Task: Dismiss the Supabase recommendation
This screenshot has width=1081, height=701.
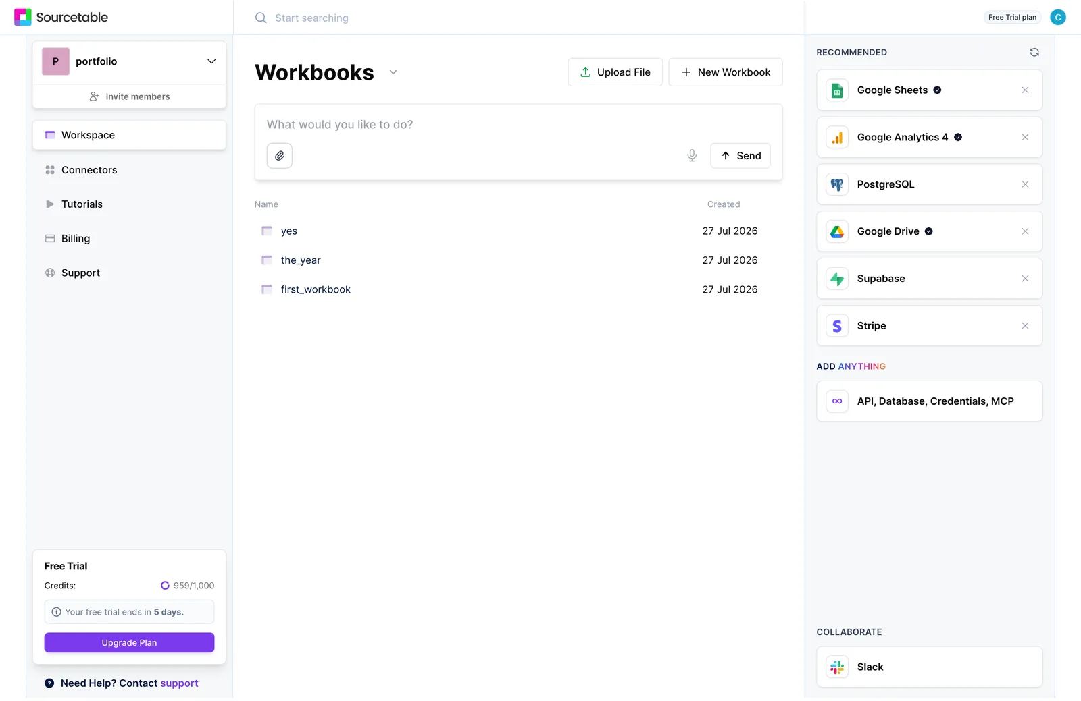Action: pos(1025,279)
